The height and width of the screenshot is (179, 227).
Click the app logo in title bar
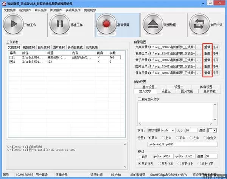coord(4,3)
